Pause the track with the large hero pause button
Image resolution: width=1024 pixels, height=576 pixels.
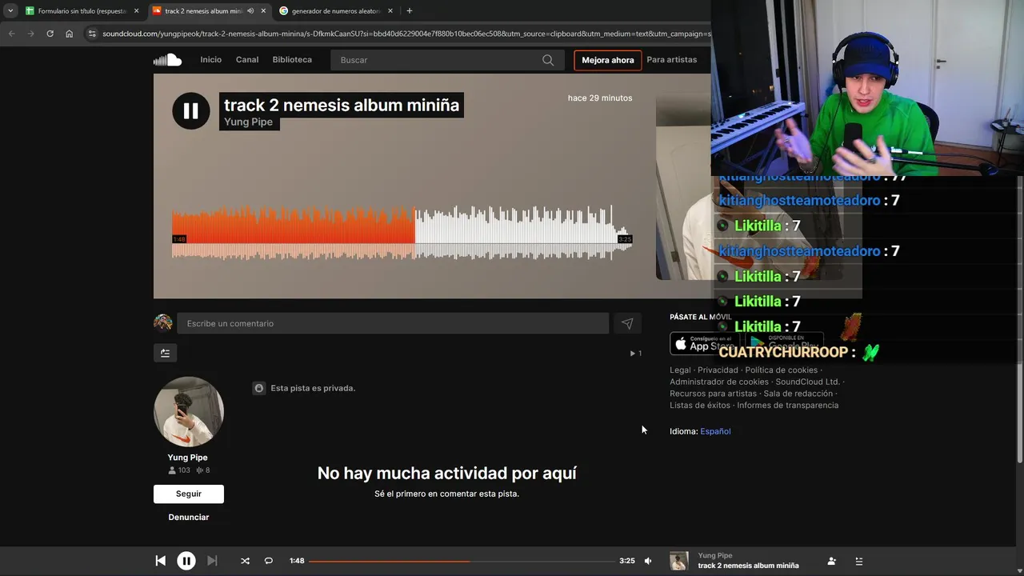pyautogui.click(x=190, y=111)
